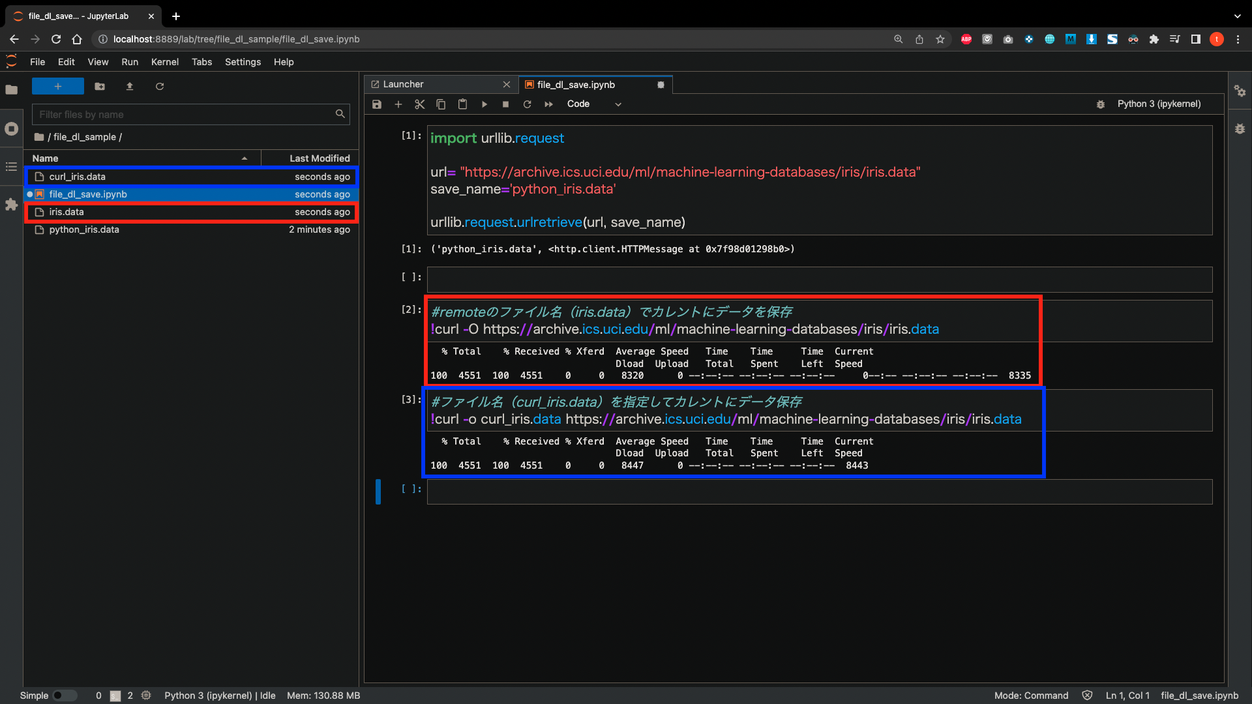This screenshot has width=1252, height=704.
Task: Open the browser tab search chevron
Action: point(1236,16)
